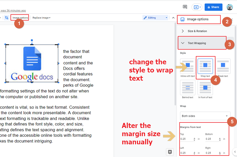Adjust the Right margin stepper arrows
237x157 pixels.
(x=220, y=153)
